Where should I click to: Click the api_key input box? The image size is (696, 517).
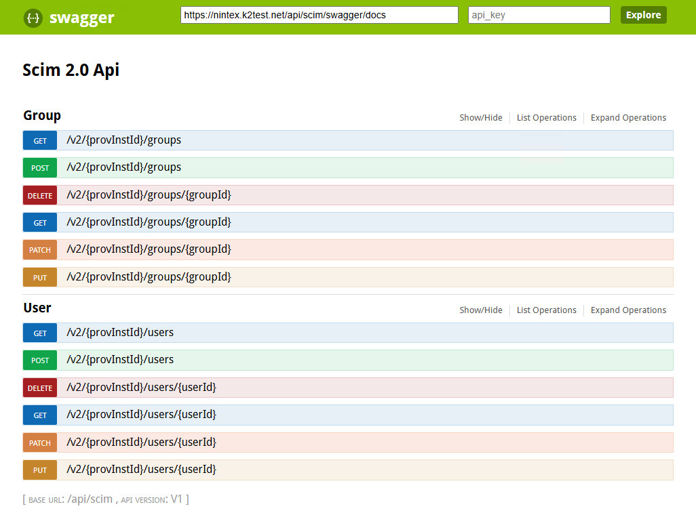coord(539,15)
